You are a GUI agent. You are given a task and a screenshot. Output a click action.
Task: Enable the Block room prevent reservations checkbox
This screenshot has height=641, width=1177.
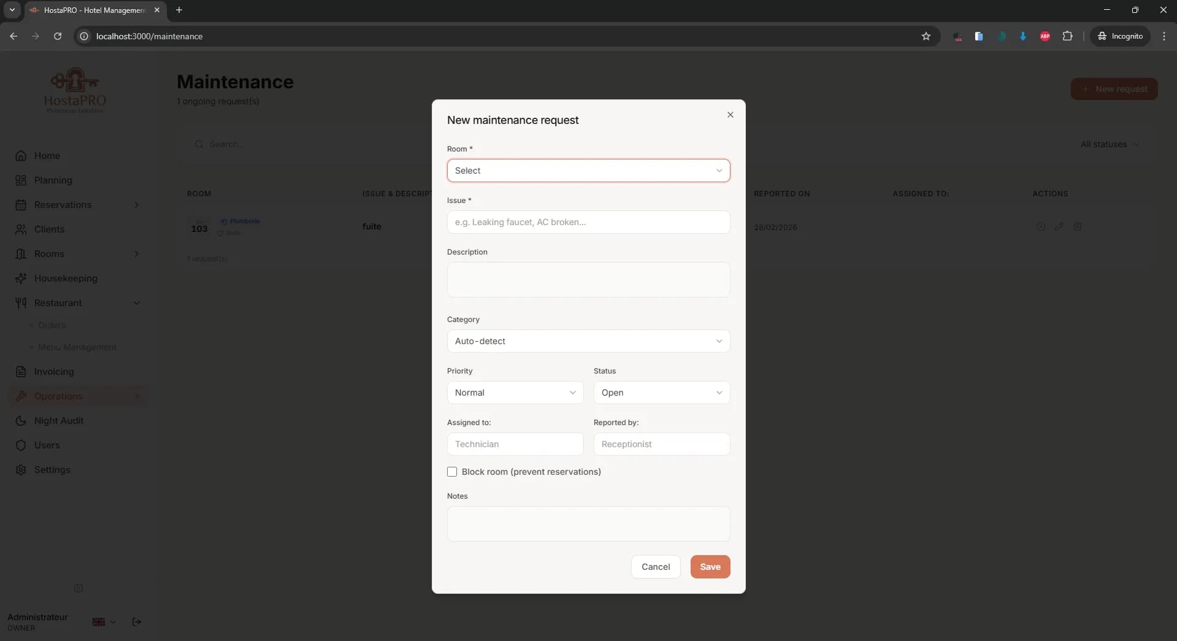pos(452,472)
